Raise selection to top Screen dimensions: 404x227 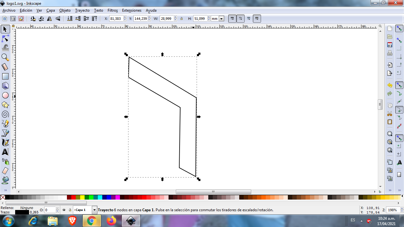94,19
